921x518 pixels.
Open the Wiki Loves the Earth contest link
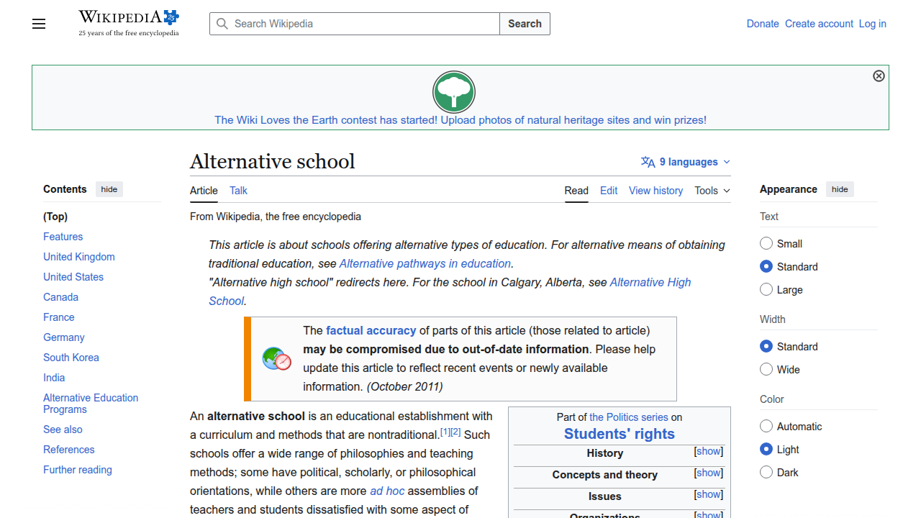point(460,120)
